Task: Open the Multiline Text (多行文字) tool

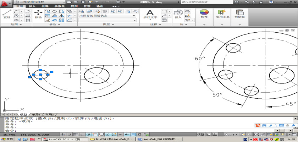Action: (x=150, y=14)
